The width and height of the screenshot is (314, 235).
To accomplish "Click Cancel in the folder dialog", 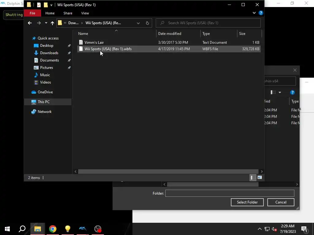I will (281, 202).
